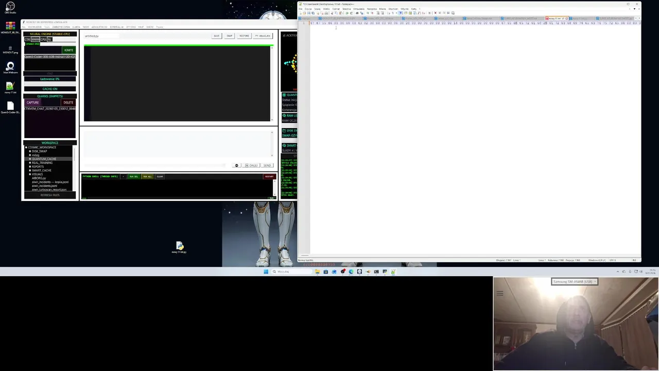The width and height of the screenshot is (659, 371).
Task: Open OBS Studio desktop shortcut
Action: point(10,8)
